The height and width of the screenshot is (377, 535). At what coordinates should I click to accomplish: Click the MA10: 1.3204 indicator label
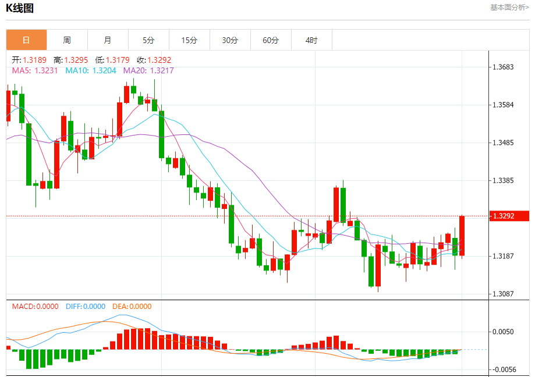click(x=91, y=70)
